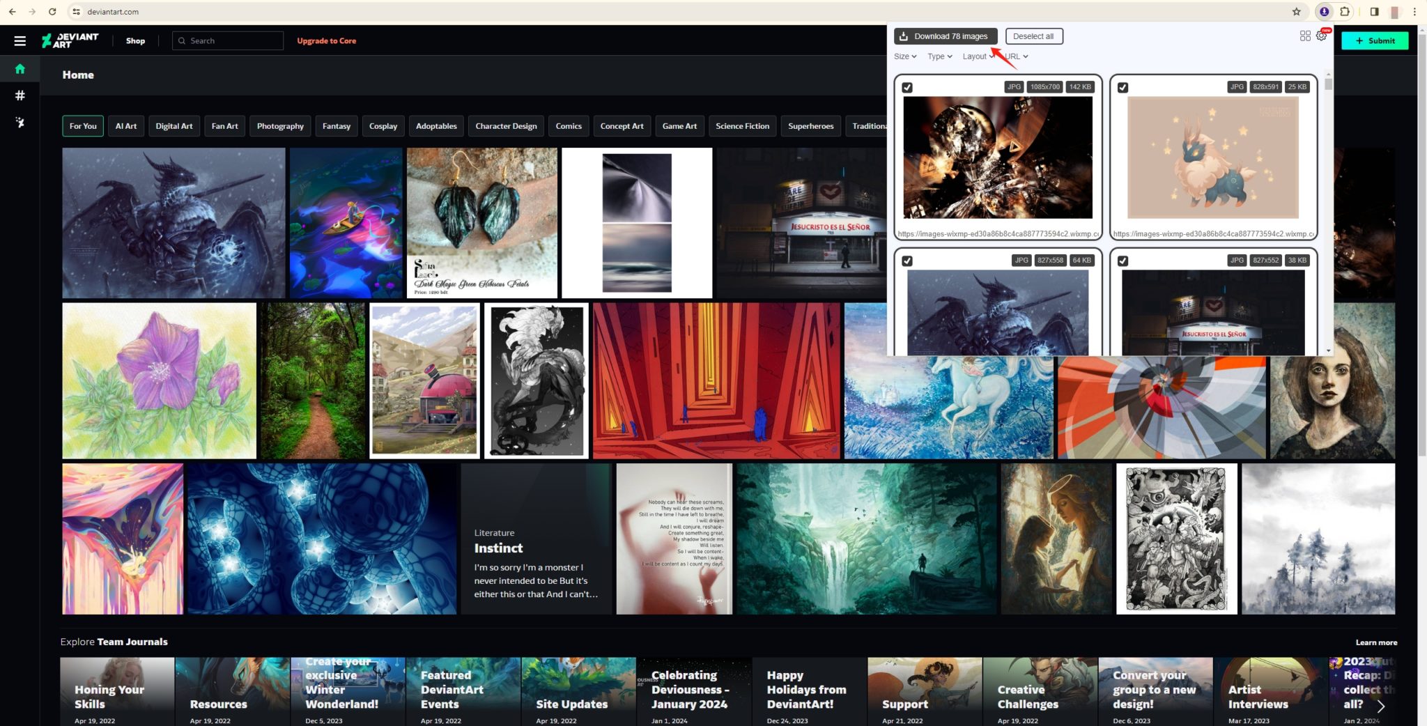The width and height of the screenshot is (1427, 726).
Task: Bookmark the page with the star icon
Action: point(1297,11)
